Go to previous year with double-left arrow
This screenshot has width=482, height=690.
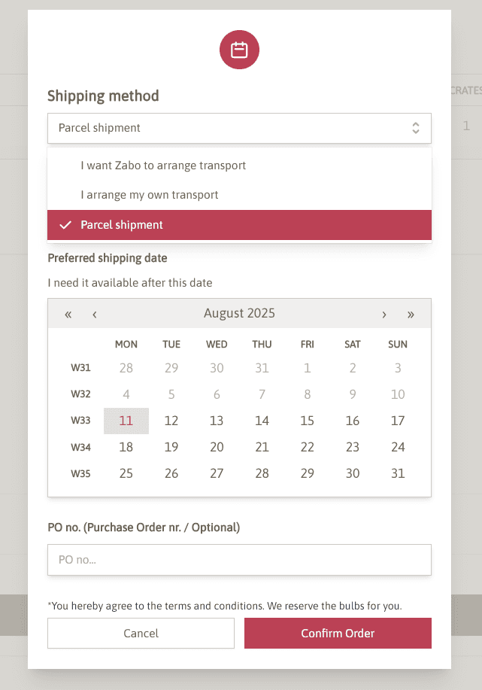point(68,314)
